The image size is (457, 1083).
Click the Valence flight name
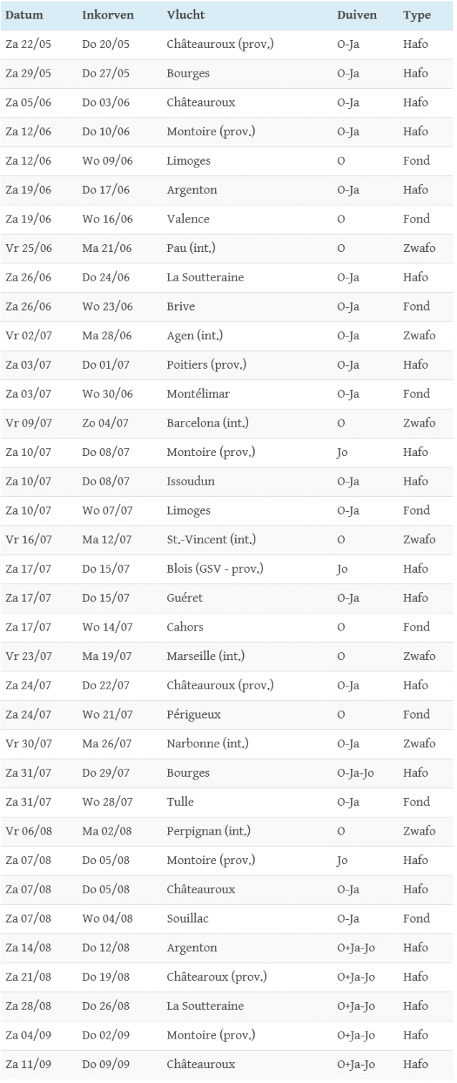(x=188, y=219)
